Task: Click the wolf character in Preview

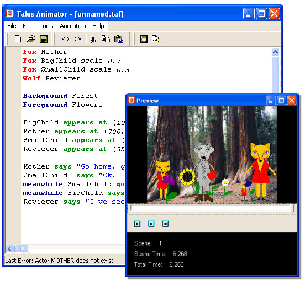Action: tap(204, 172)
